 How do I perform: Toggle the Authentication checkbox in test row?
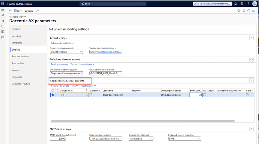(x=91, y=94)
